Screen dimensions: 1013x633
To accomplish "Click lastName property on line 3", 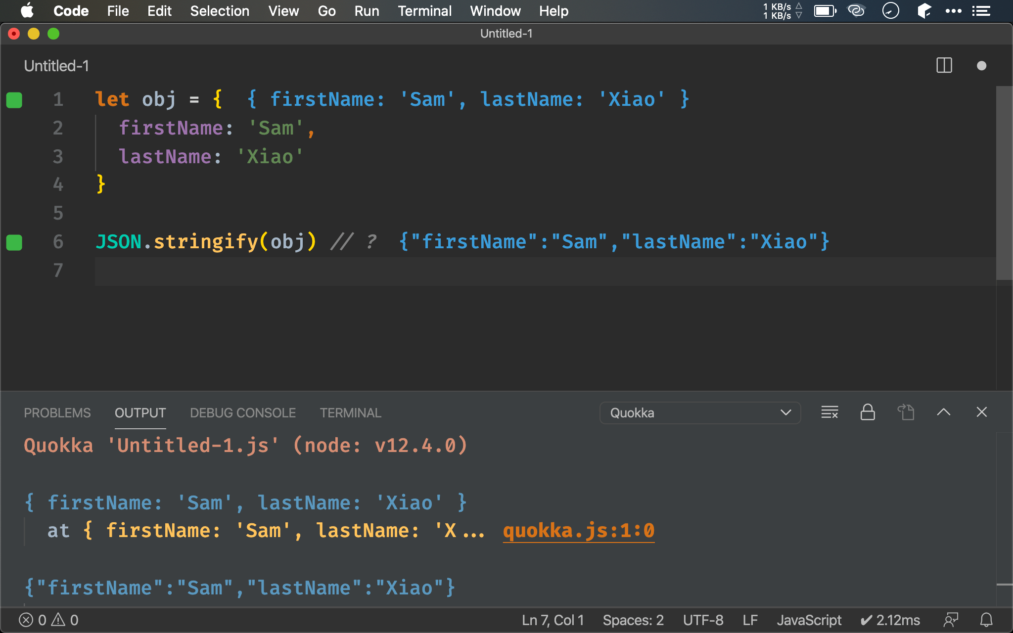I will pyautogui.click(x=165, y=157).
